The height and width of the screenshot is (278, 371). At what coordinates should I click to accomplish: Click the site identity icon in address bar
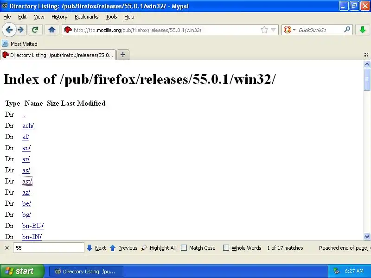pos(68,30)
